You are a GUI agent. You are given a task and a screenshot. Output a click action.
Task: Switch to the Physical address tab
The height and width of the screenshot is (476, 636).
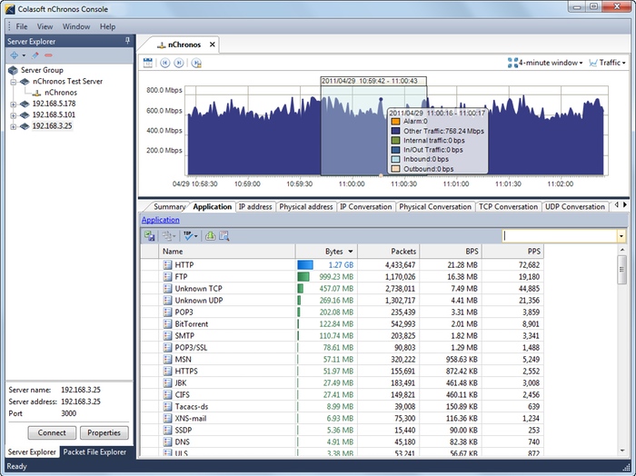point(306,207)
